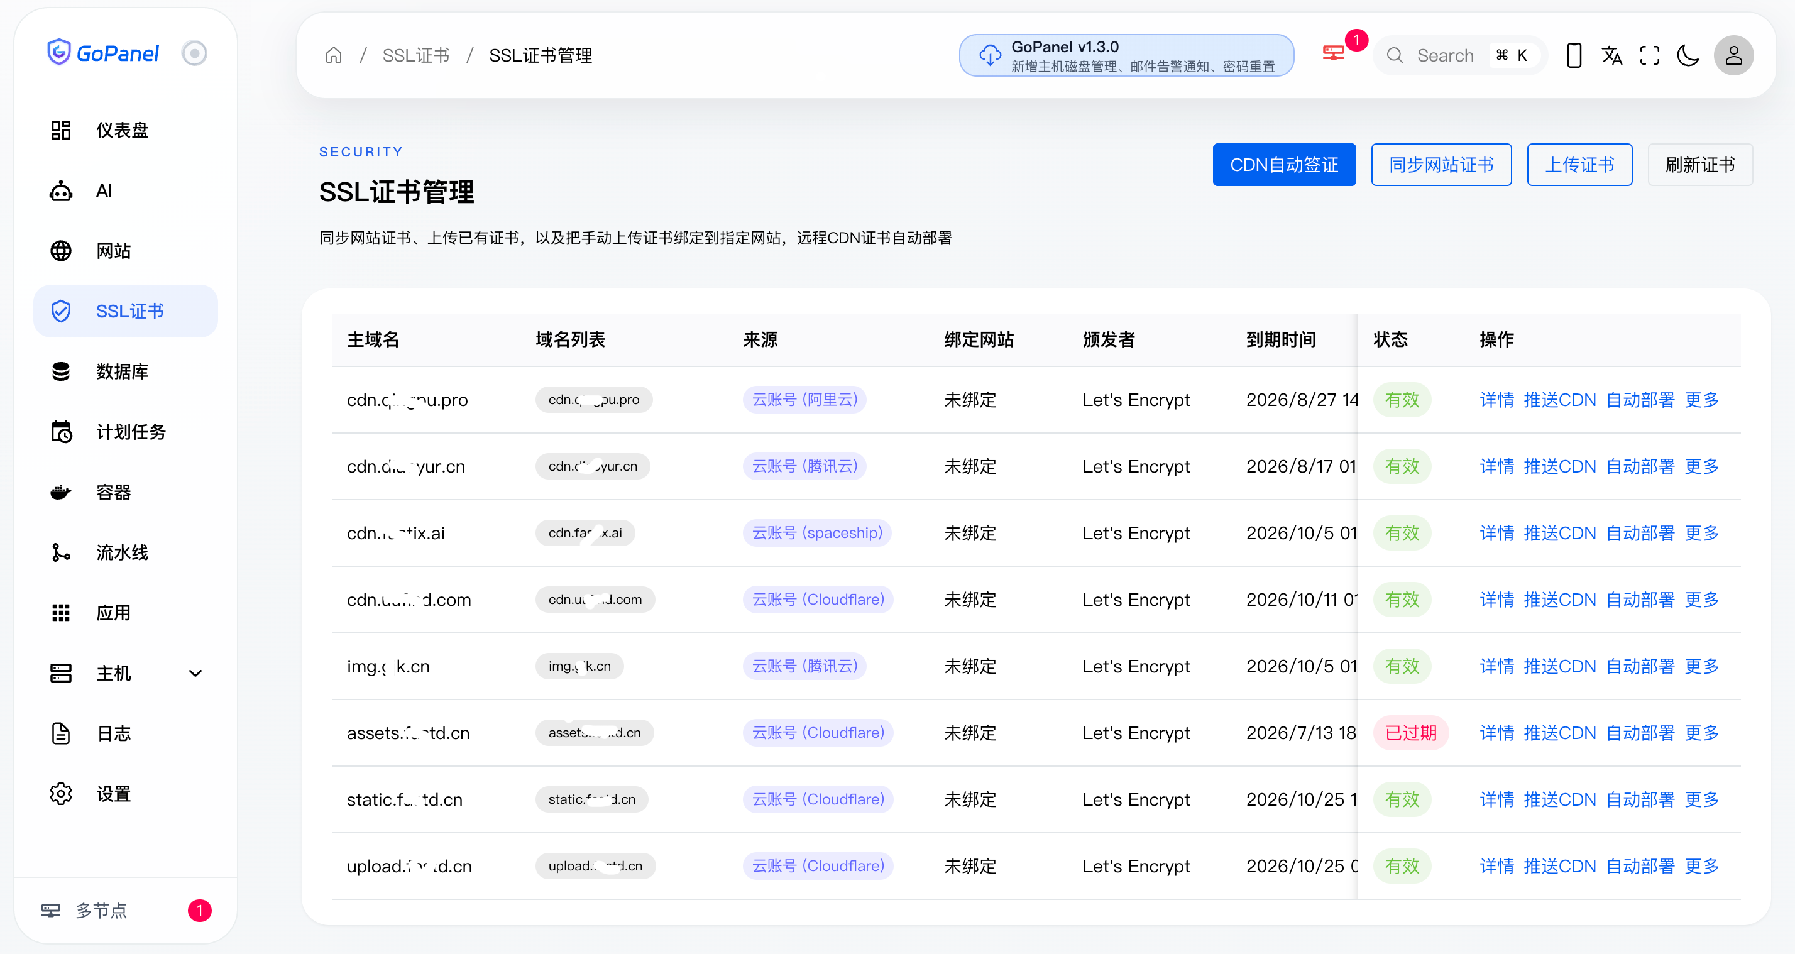1795x954 pixels.
Task: Open the AI robot icon
Action: pyautogui.click(x=60, y=190)
